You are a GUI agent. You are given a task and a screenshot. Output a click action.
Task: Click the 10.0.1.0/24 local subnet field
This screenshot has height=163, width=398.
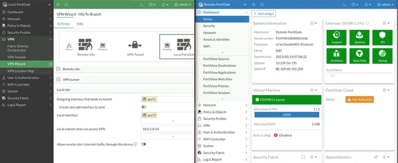coord(167,129)
